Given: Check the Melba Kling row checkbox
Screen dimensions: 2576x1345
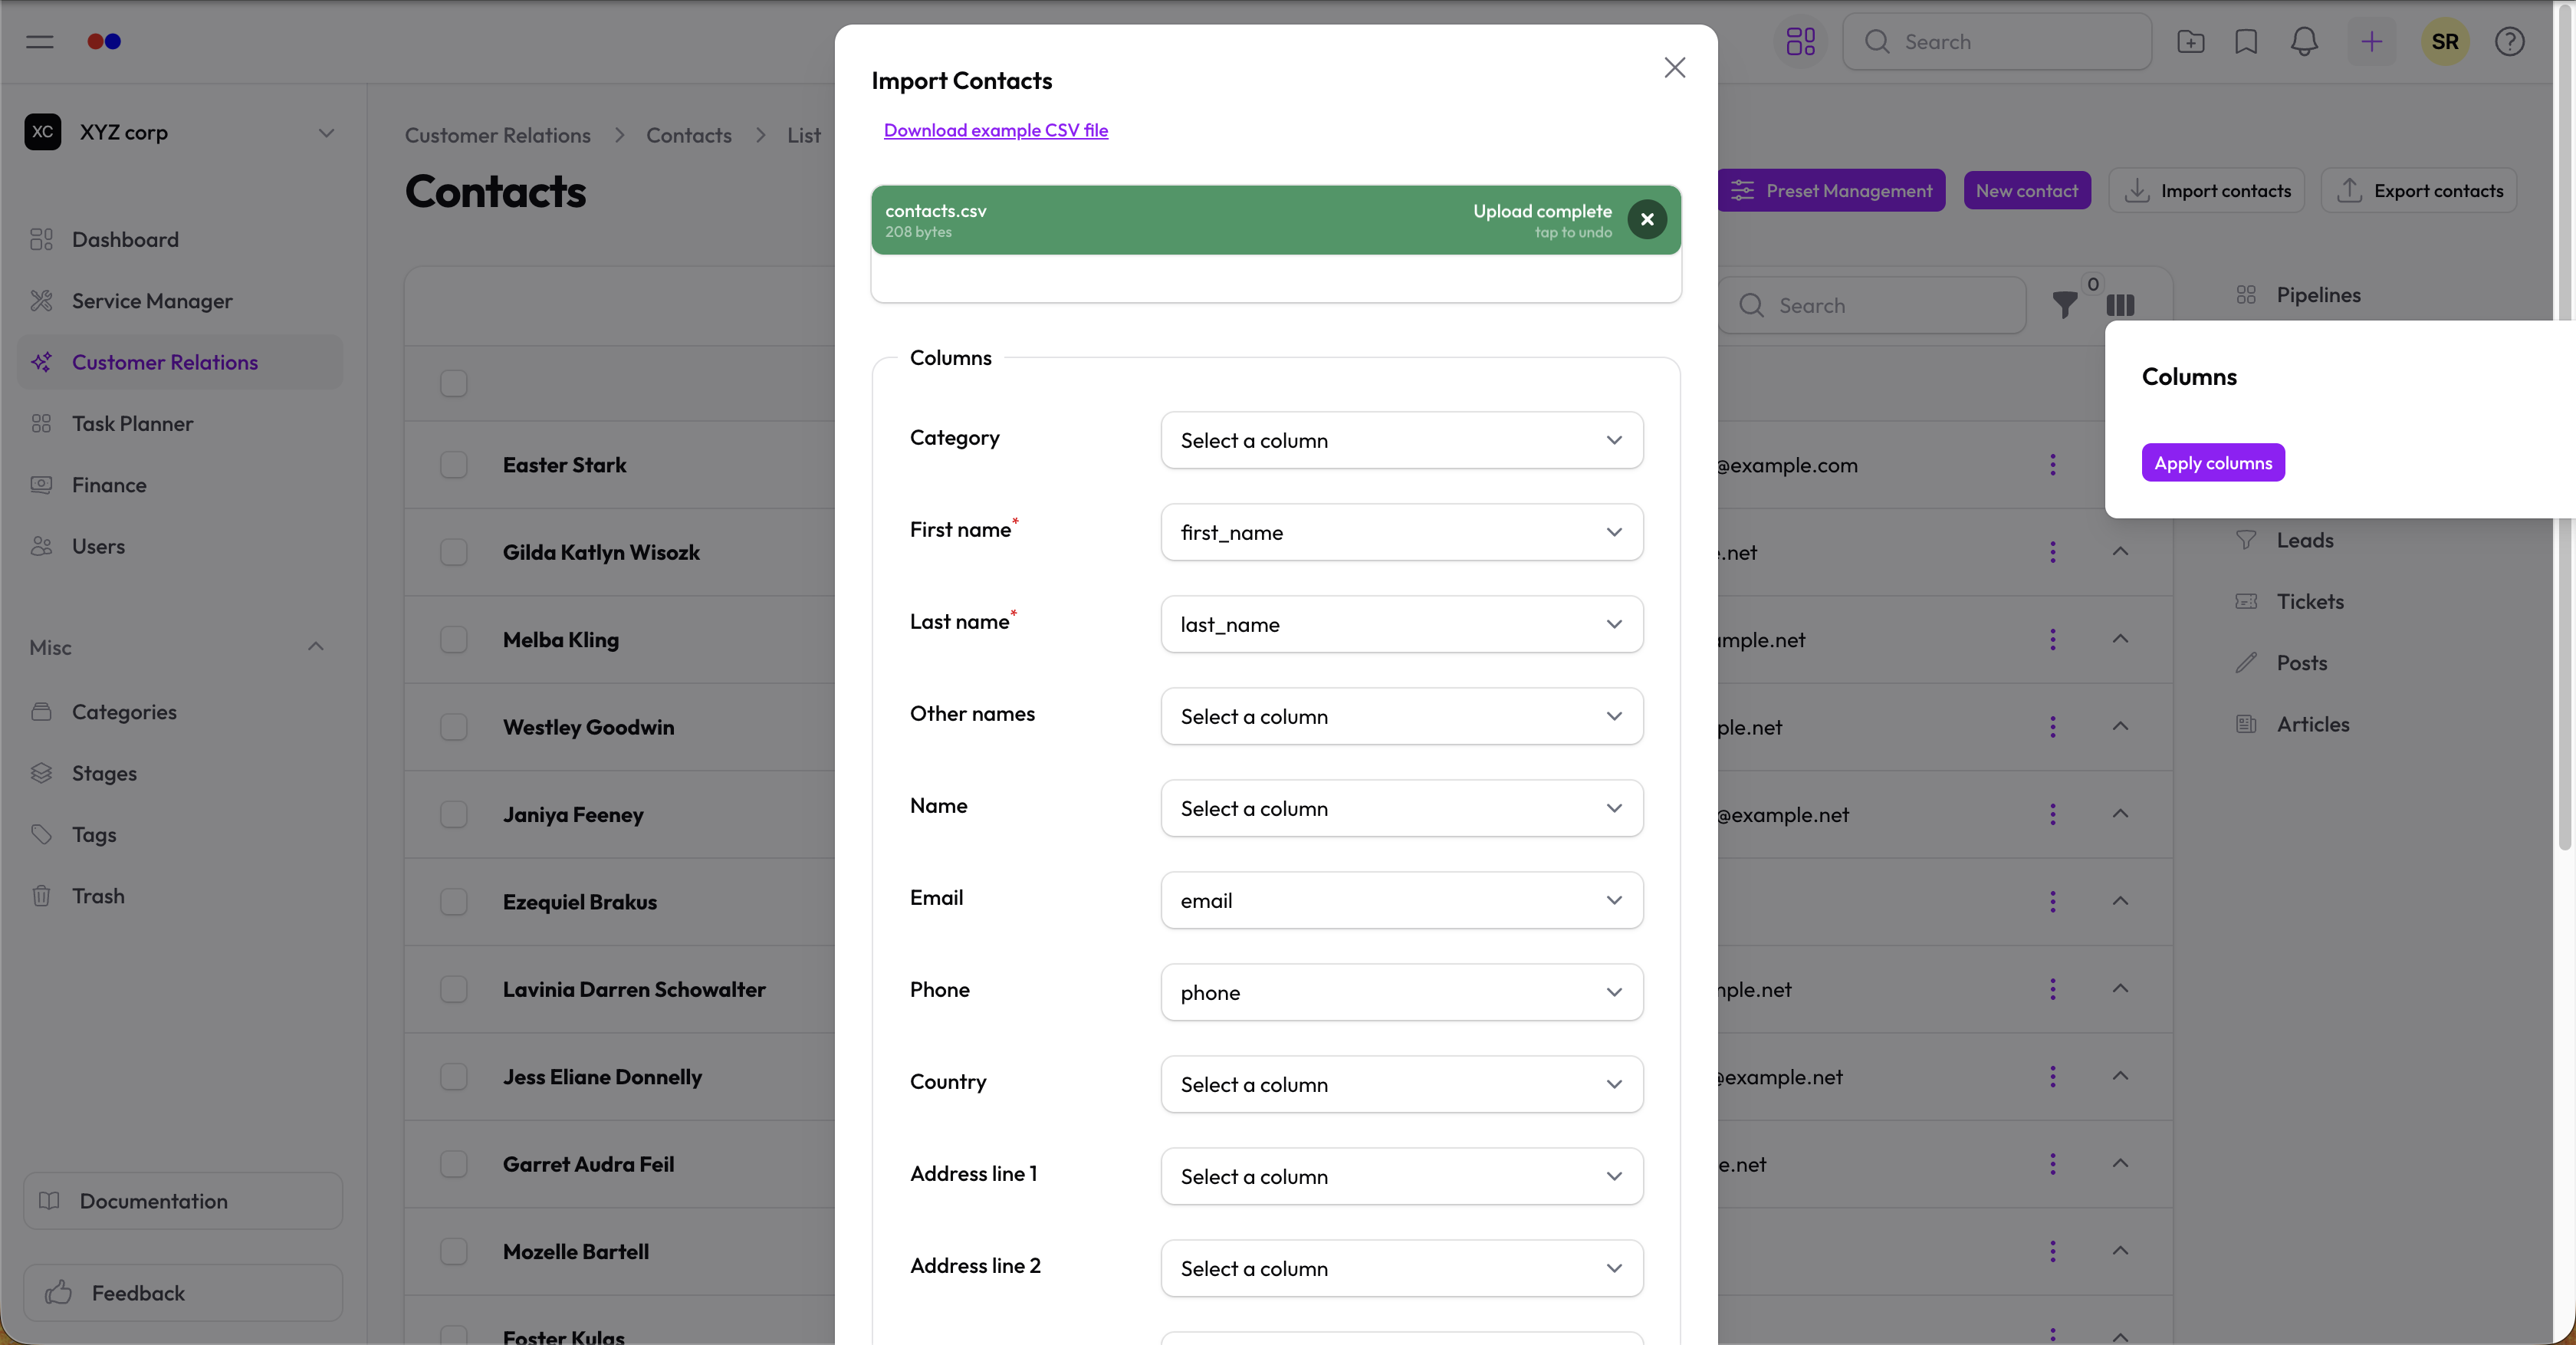Looking at the screenshot, I should click(453, 640).
